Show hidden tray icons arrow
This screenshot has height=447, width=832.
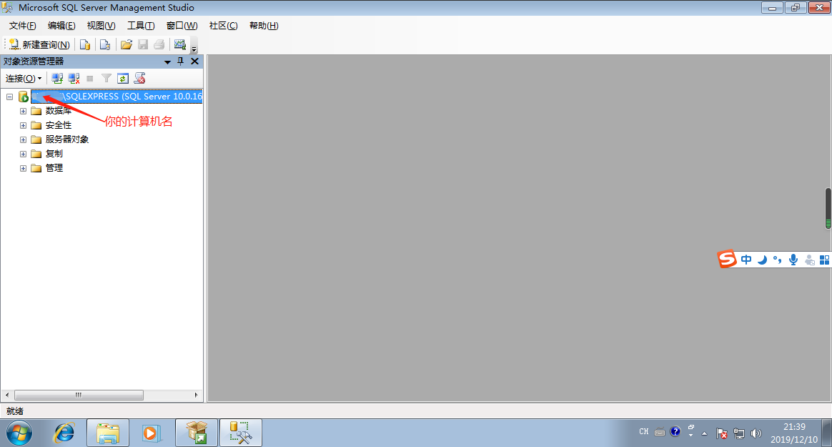click(x=704, y=433)
